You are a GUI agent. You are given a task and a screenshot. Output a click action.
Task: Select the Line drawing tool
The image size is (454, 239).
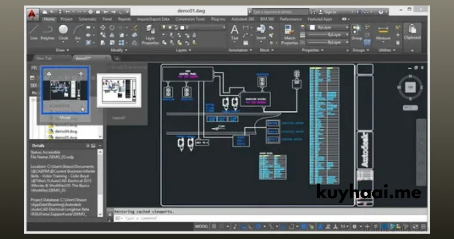[33, 32]
